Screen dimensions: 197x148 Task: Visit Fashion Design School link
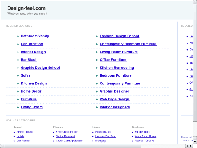[119, 36]
